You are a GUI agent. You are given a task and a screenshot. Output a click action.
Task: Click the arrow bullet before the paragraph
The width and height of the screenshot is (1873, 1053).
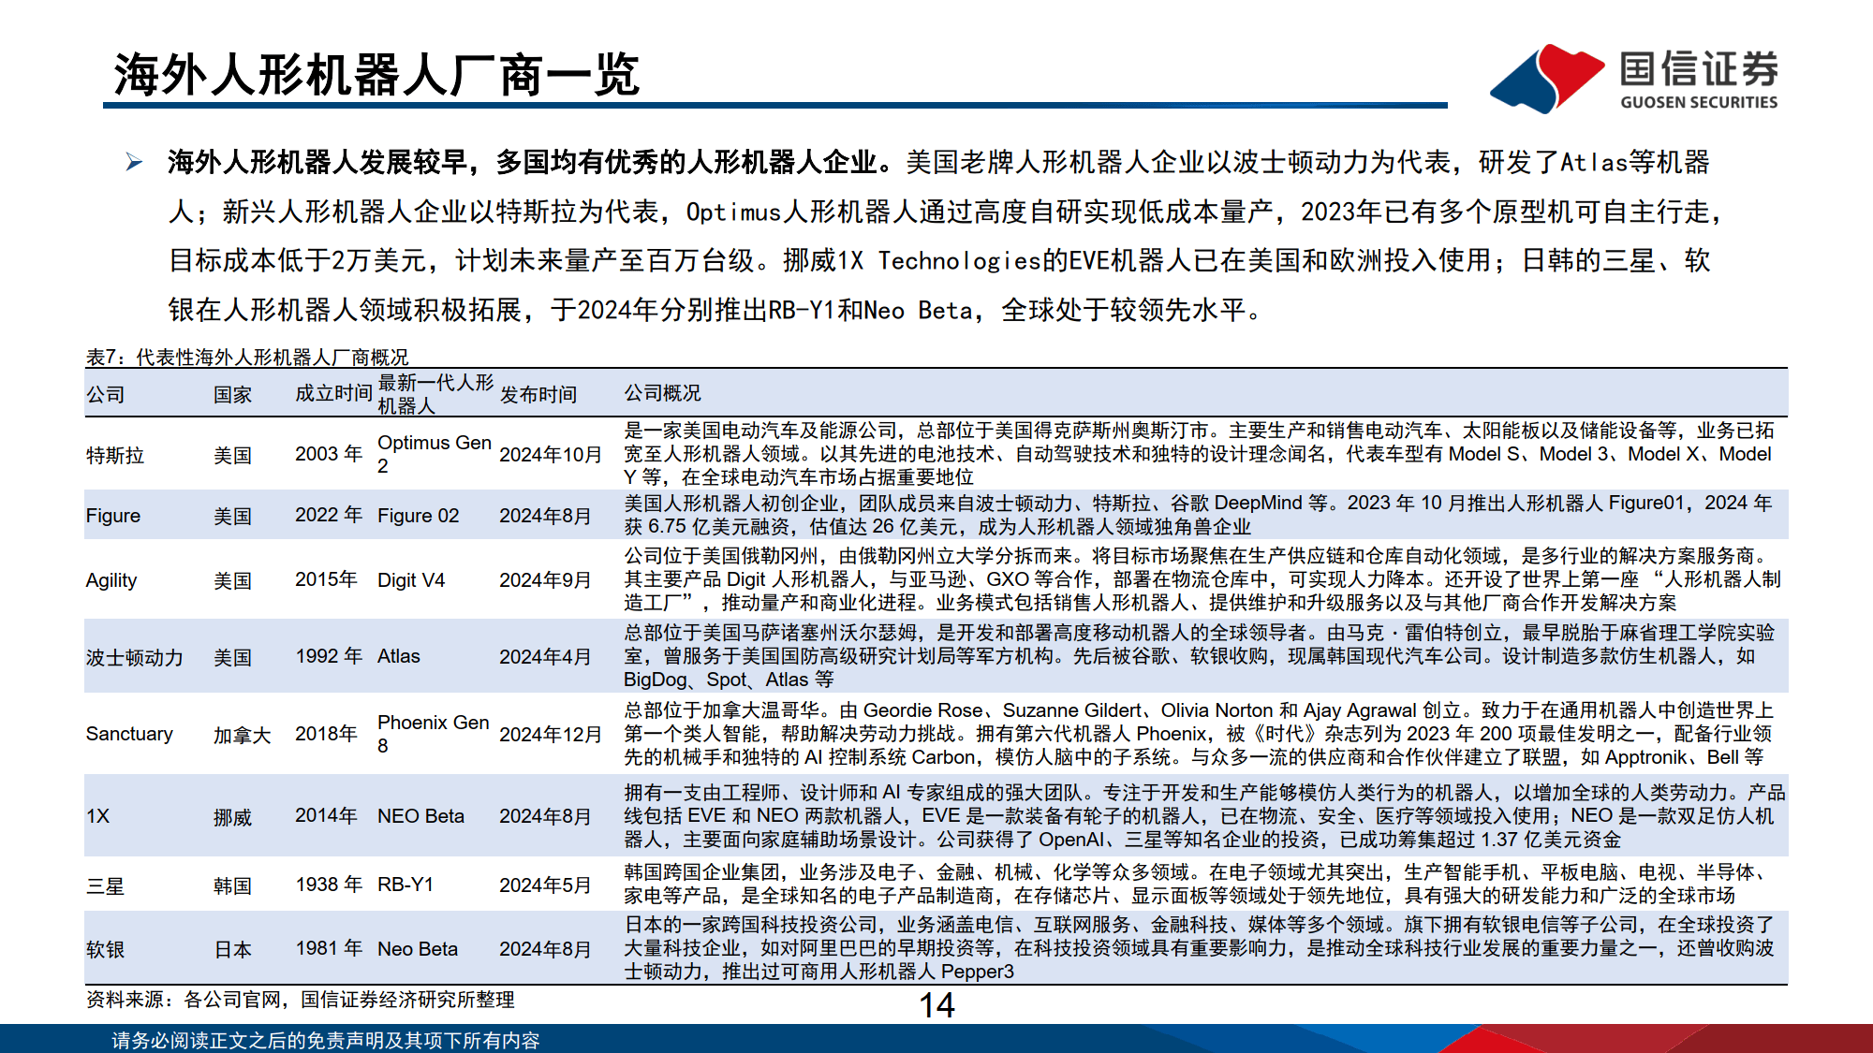pyautogui.click(x=134, y=163)
